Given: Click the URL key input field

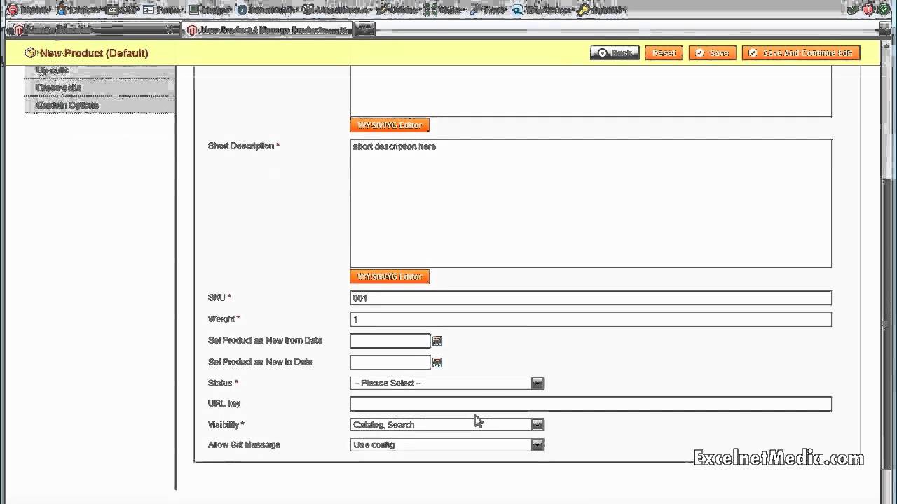Looking at the screenshot, I should pyautogui.click(x=591, y=404).
